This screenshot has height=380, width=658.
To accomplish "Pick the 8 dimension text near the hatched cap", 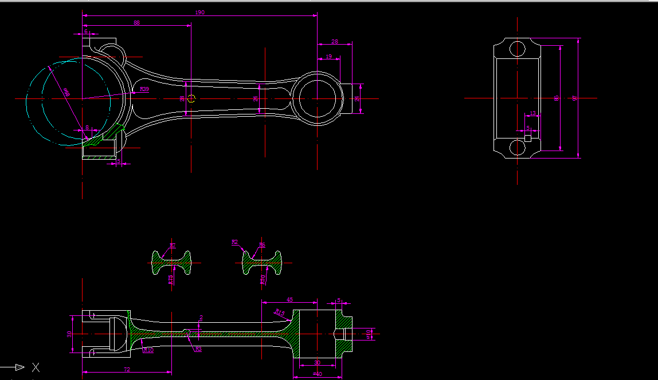I will coord(87,128).
